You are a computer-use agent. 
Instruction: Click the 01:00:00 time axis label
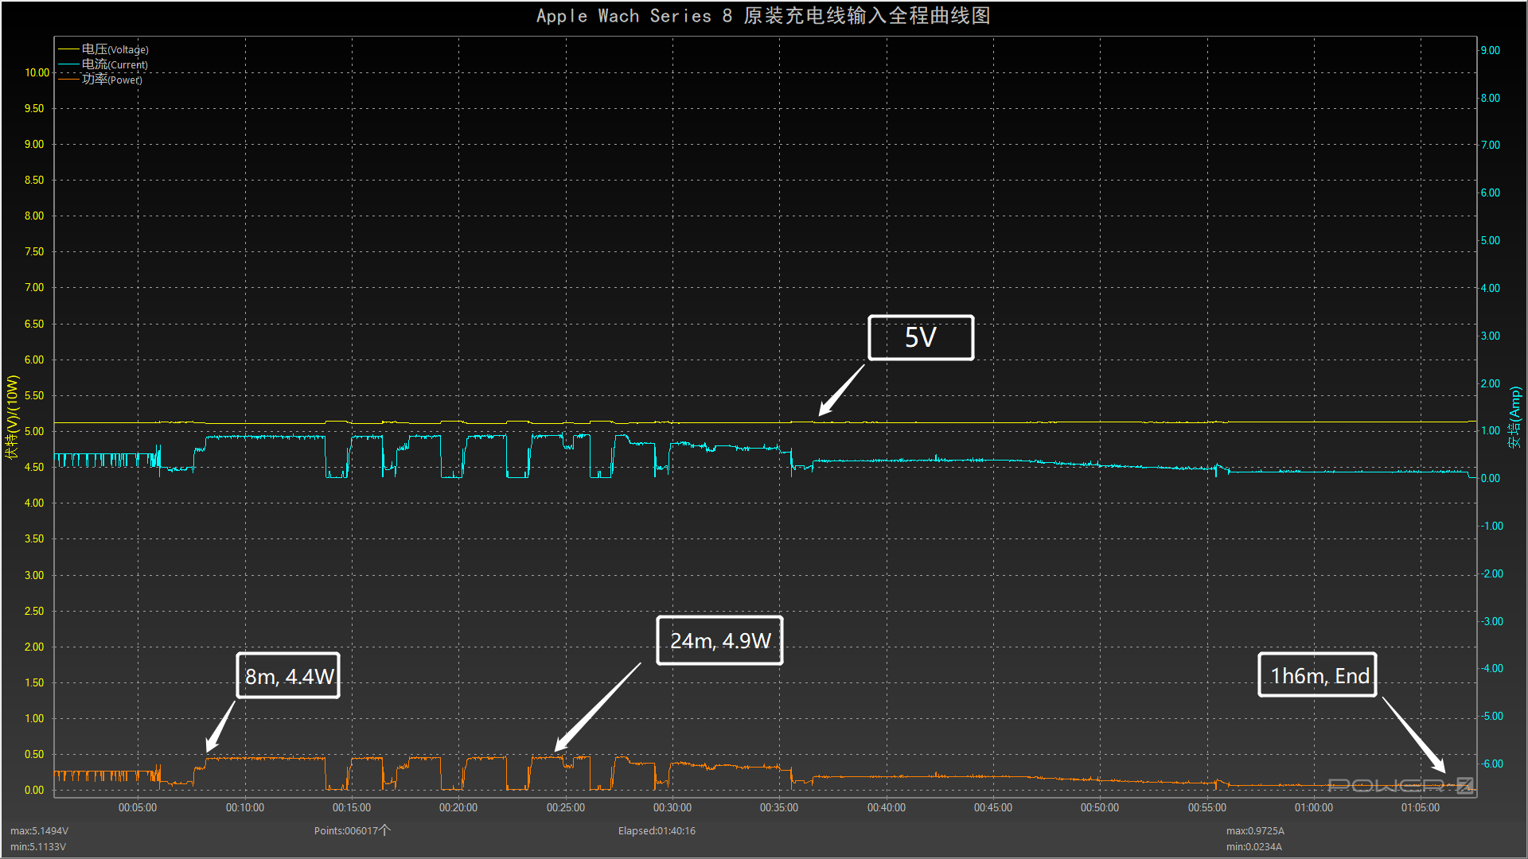(x=1314, y=808)
